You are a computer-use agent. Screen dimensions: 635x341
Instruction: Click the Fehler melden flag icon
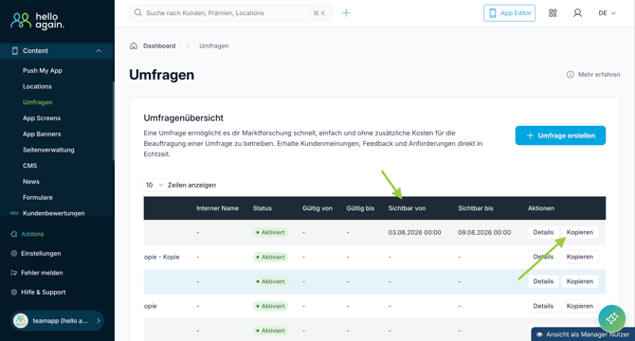coord(14,273)
